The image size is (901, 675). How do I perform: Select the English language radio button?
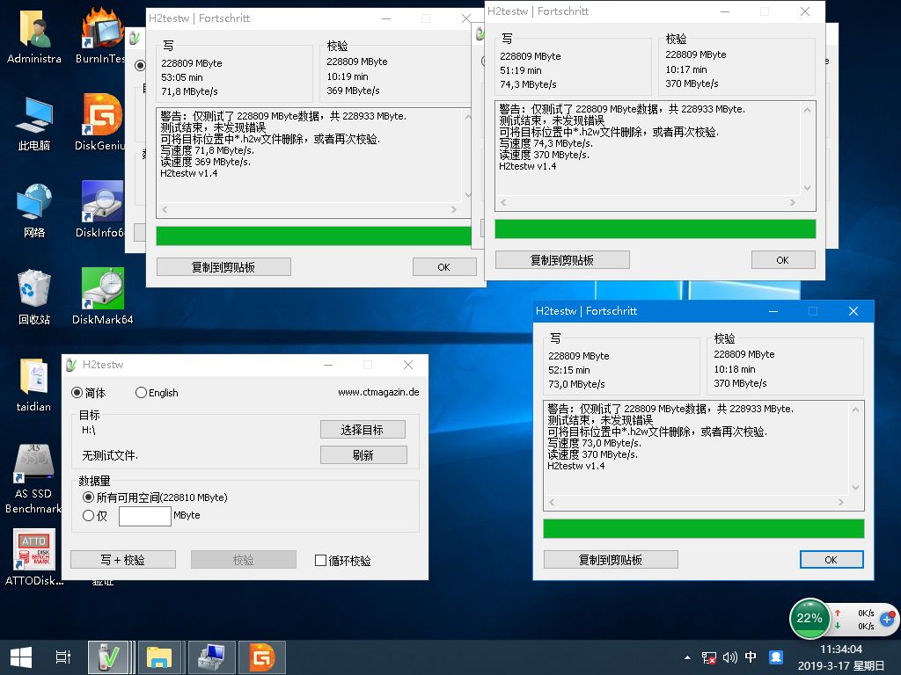point(142,393)
